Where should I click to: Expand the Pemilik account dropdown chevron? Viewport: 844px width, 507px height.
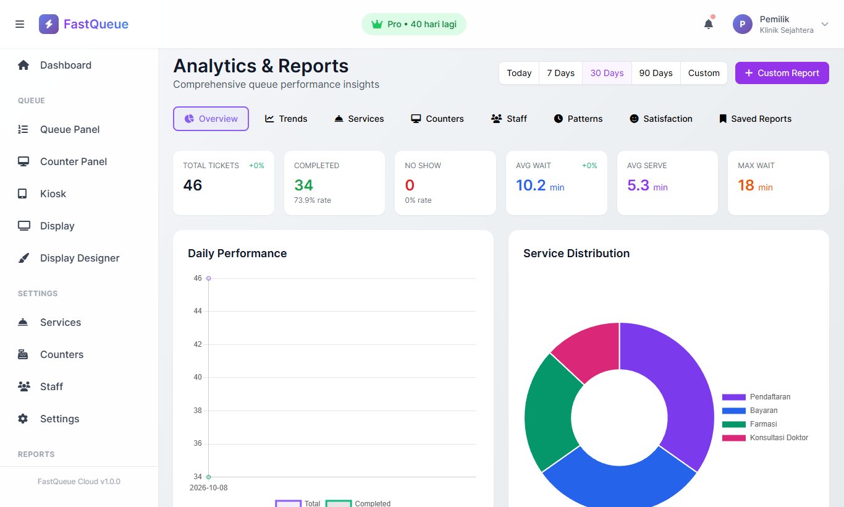[x=824, y=24]
